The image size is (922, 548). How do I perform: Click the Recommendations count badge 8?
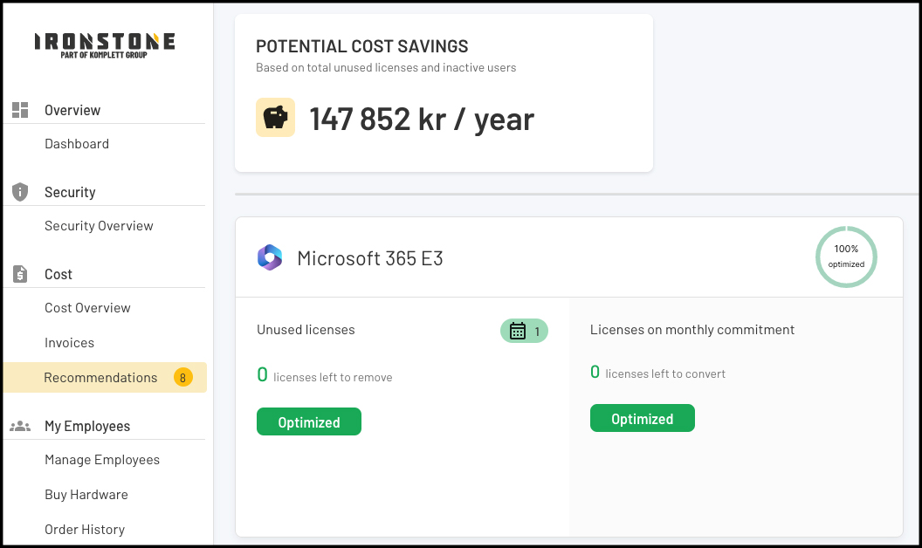coord(182,378)
